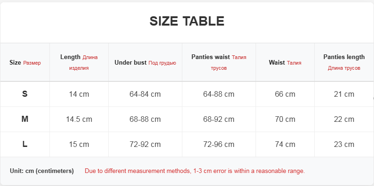Select the Size column header
Image resolution: width=374 pixels, height=186 pixels.
coord(25,63)
